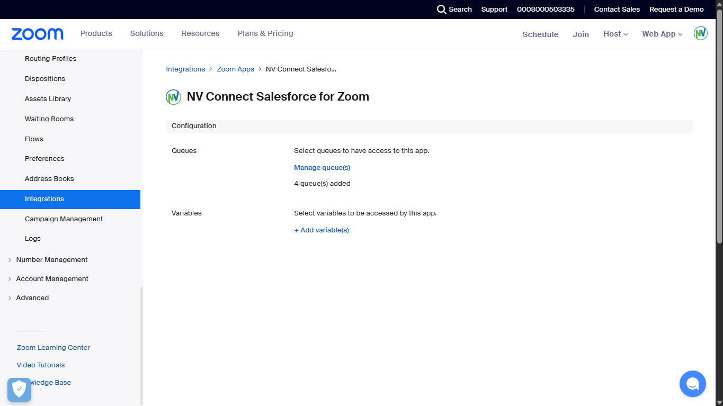The height and width of the screenshot is (406, 723).
Task: Select Integrations in sidebar
Action: [x=70, y=199]
